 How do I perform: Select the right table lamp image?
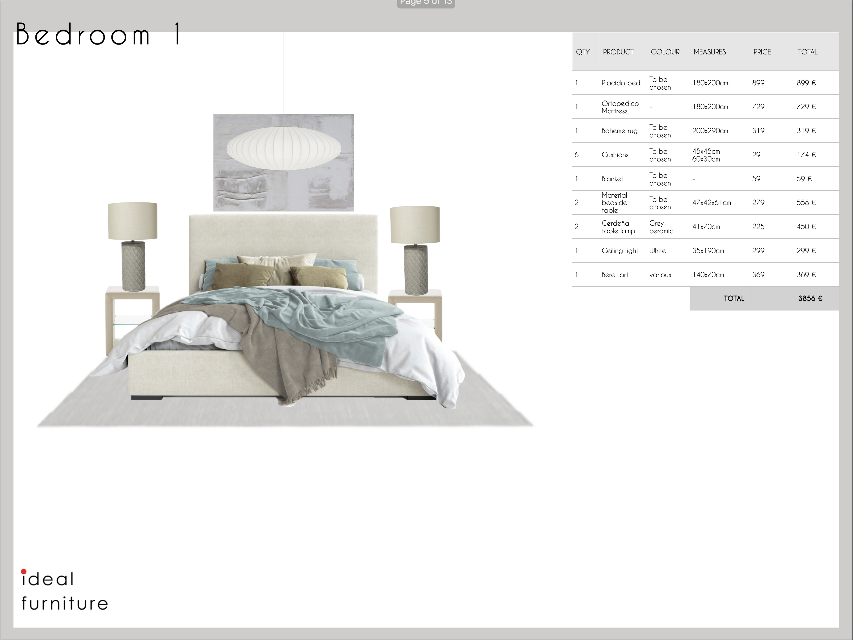click(x=415, y=250)
